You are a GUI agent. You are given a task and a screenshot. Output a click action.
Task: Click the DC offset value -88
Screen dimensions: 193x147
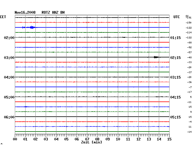pyautogui.click(x=189, y=43)
